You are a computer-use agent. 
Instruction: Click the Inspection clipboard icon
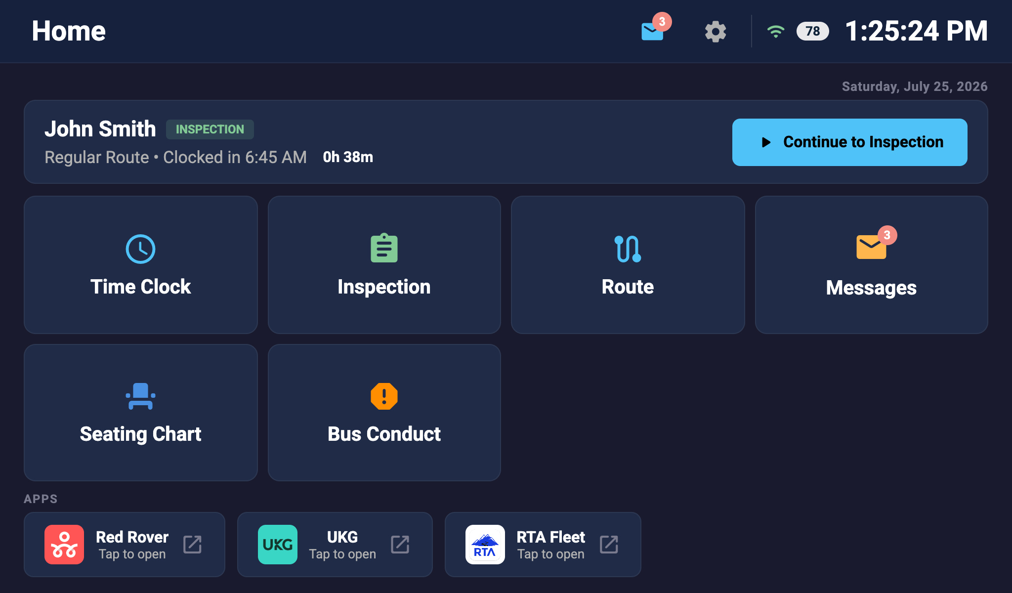coord(384,248)
